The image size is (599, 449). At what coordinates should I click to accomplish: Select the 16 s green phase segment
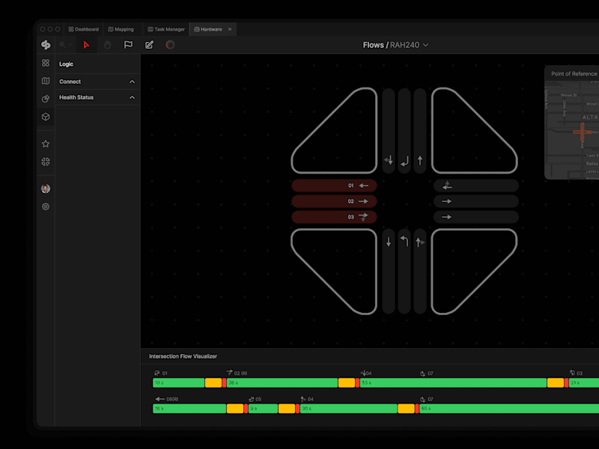[189, 409]
